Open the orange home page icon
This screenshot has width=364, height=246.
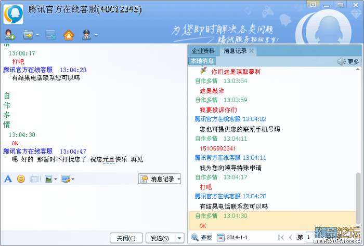(69, 35)
